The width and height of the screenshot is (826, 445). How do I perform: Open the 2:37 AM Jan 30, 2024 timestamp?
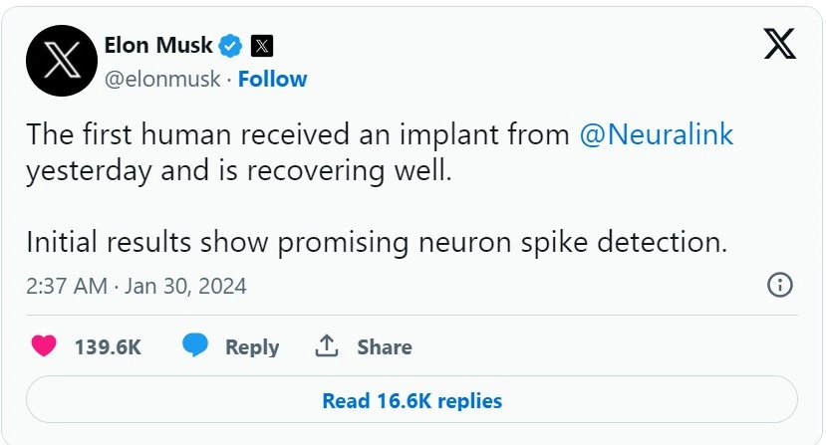coord(137,287)
